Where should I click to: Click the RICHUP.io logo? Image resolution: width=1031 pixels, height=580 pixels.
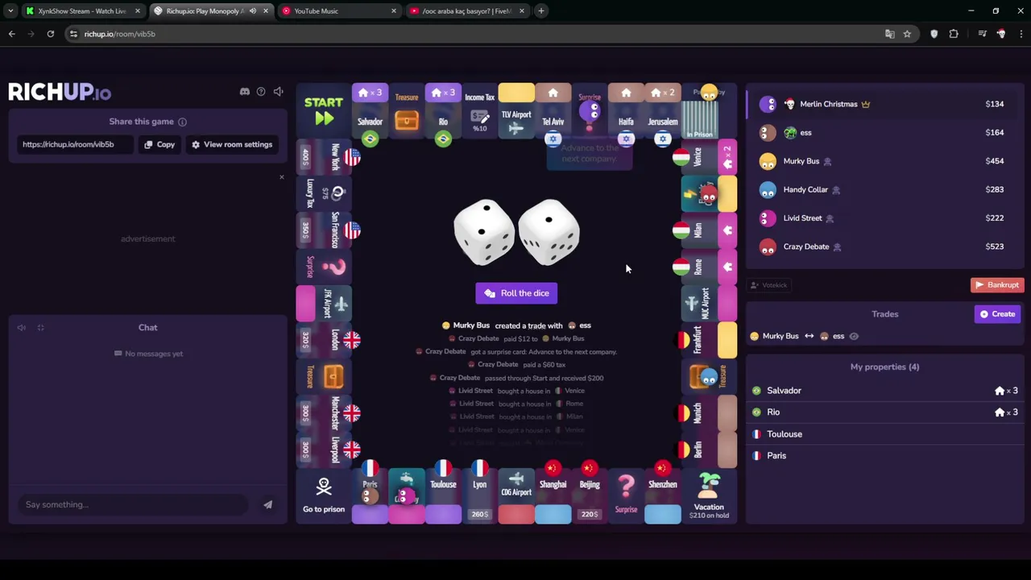click(60, 92)
